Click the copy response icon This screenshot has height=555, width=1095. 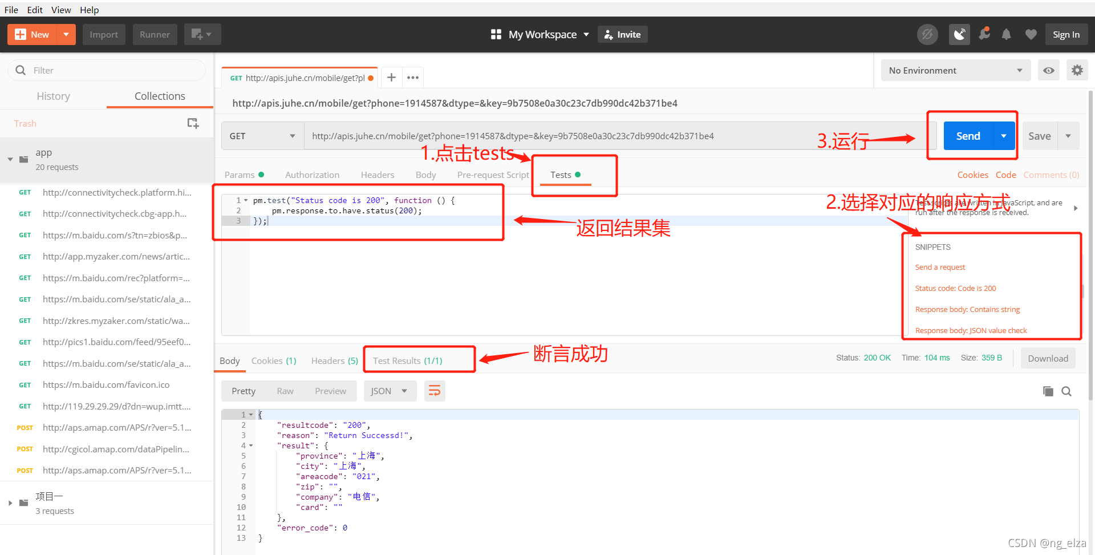(1048, 391)
